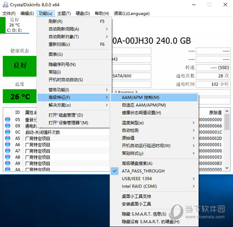Toggle the checked ATA_PASS_THROUGH option
233x227 pixels.
coord(154,171)
